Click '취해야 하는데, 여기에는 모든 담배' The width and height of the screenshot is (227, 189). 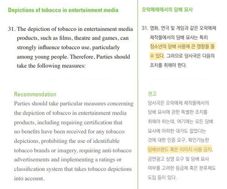tap(180, 121)
